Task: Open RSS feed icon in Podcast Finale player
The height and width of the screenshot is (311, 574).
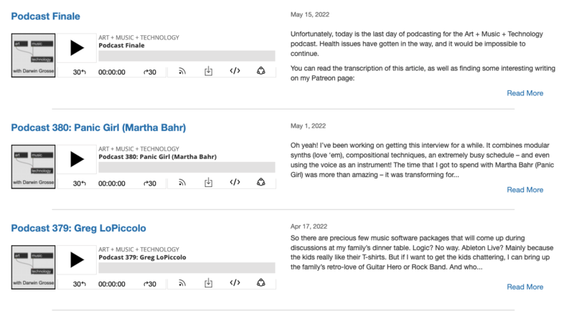Action: tap(182, 72)
